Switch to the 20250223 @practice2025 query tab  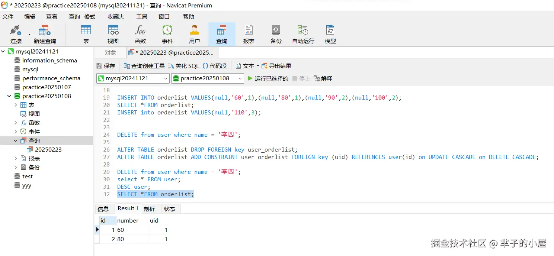point(173,53)
